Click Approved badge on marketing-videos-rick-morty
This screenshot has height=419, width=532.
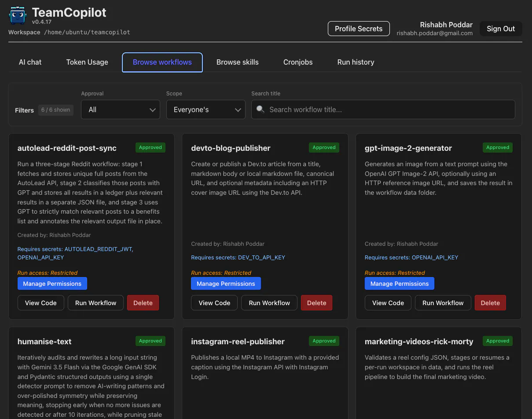pyautogui.click(x=498, y=341)
